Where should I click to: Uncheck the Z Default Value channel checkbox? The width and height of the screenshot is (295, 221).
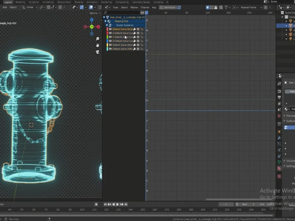pos(138,41)
